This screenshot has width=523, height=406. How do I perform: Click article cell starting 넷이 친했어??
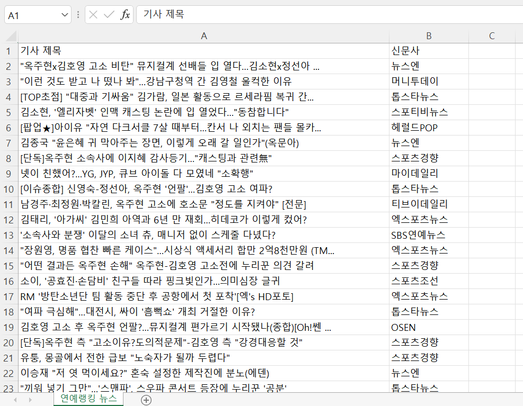click(203, 173)
